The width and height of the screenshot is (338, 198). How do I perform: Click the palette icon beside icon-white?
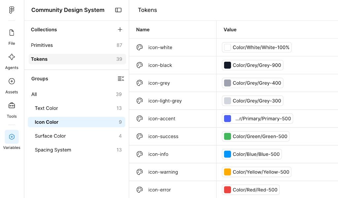tap(140, 48)
